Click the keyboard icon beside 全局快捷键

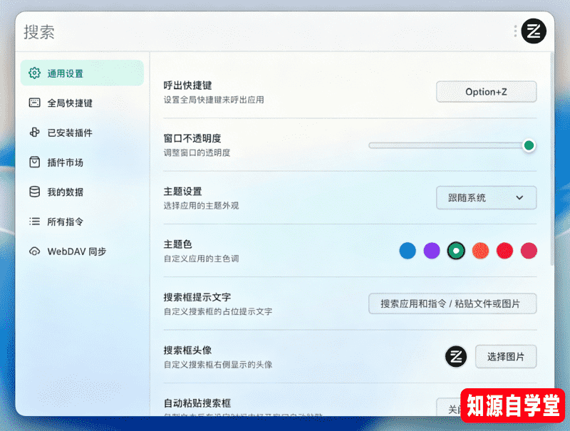[x=34, y=103]
